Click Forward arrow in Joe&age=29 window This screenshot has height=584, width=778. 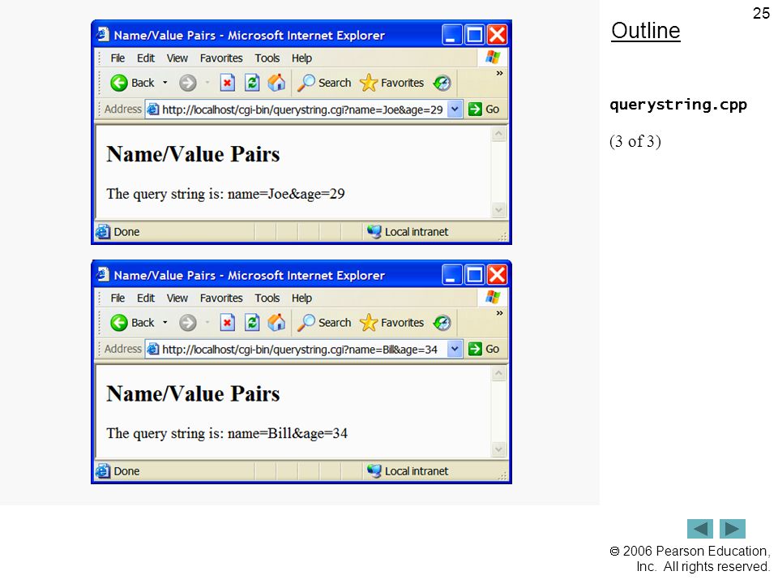point(187,83)
